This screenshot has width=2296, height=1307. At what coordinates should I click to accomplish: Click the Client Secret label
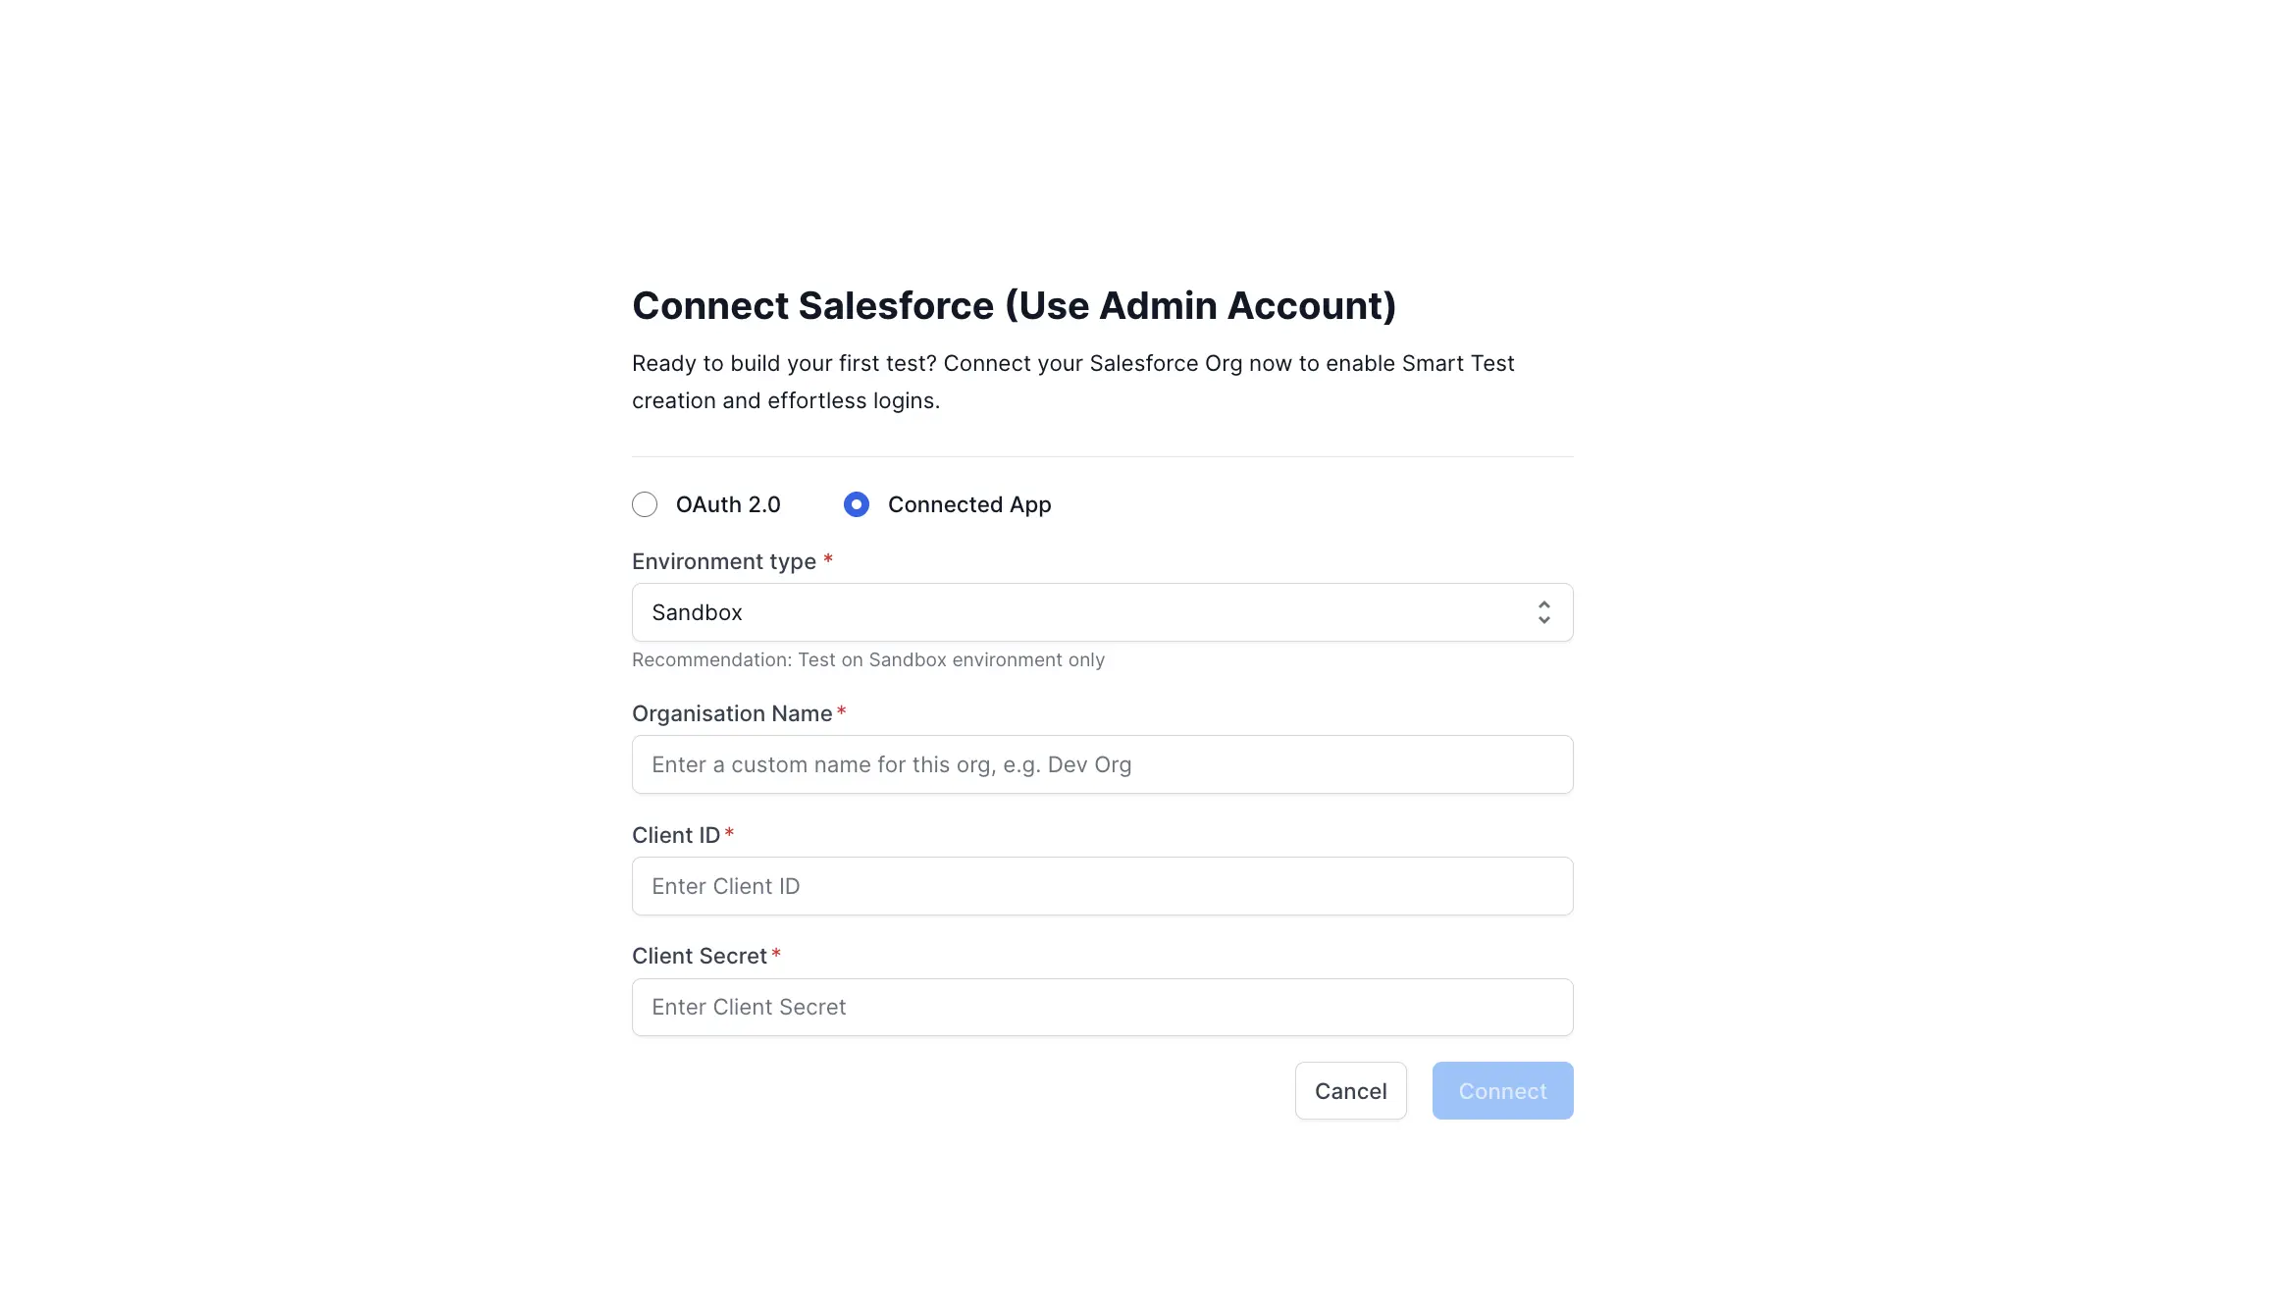point(699,955)
